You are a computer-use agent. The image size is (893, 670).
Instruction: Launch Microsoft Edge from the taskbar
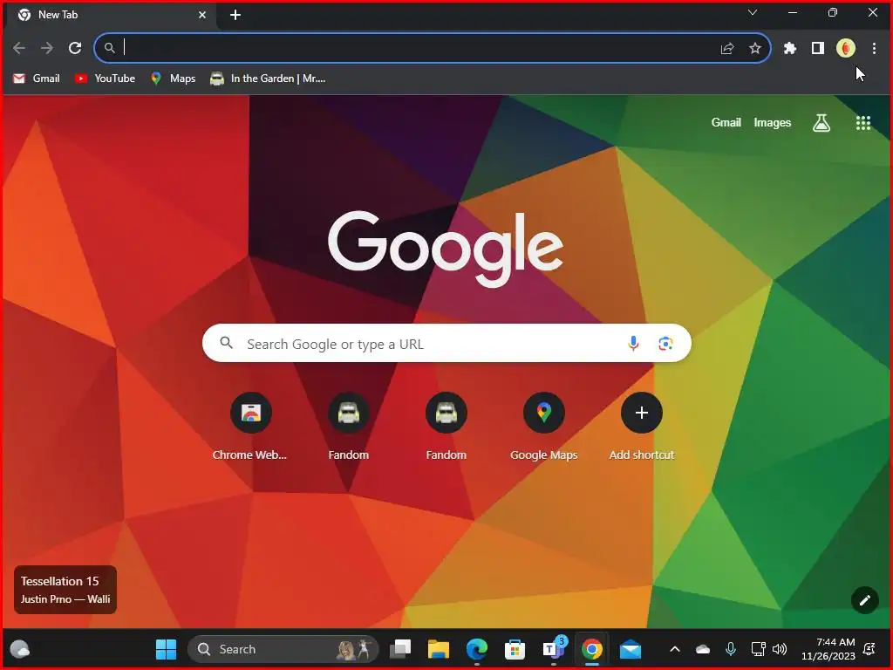[477, 649]
